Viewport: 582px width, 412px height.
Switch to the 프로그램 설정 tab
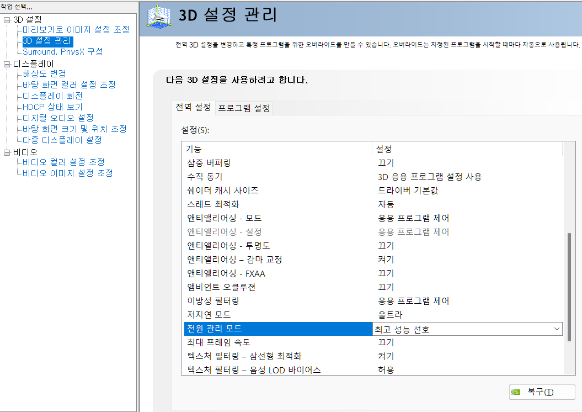[244, 108]
